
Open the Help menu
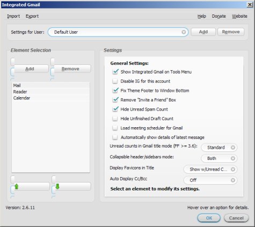pos(202,16)
